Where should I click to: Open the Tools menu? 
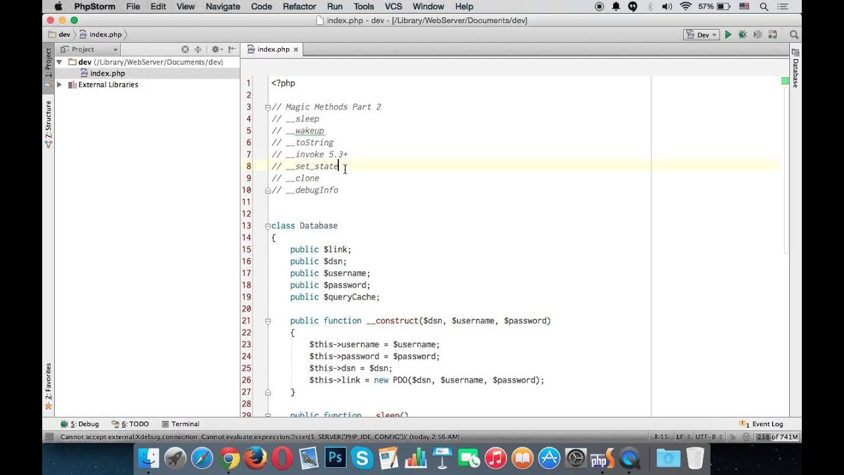tap(363, 7)
